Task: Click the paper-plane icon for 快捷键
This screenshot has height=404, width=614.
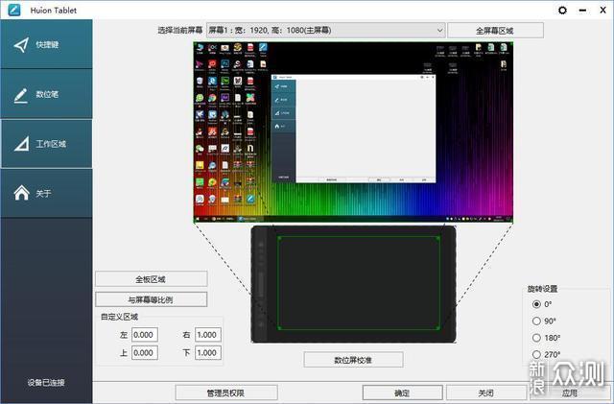Action: 21,45
